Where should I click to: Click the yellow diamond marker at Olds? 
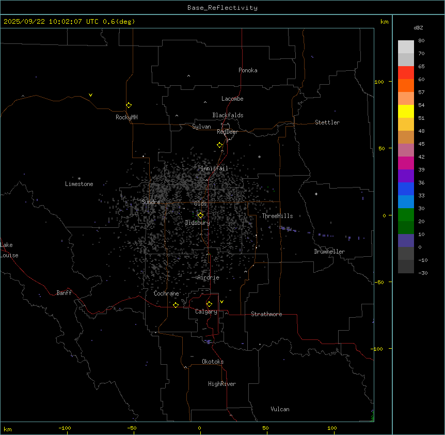tap(200, 215)
